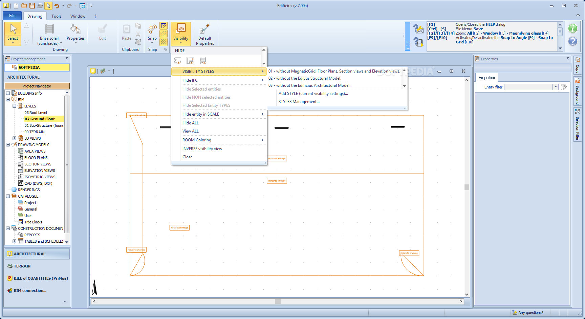
Task: Toggle the snap to grid button
Action: click(164, 42)
